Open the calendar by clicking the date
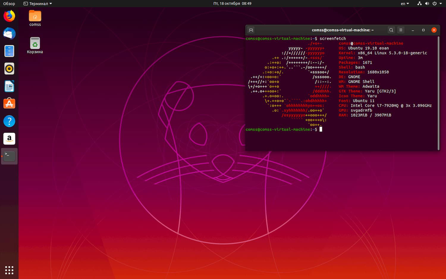 [x=232, y=4]
